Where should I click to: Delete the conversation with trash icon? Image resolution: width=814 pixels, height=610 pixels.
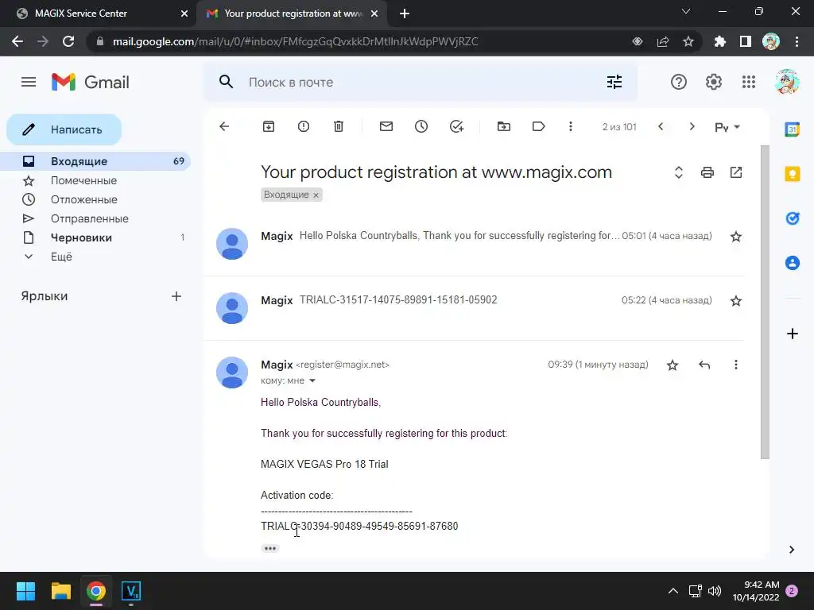tap(339, 126)
